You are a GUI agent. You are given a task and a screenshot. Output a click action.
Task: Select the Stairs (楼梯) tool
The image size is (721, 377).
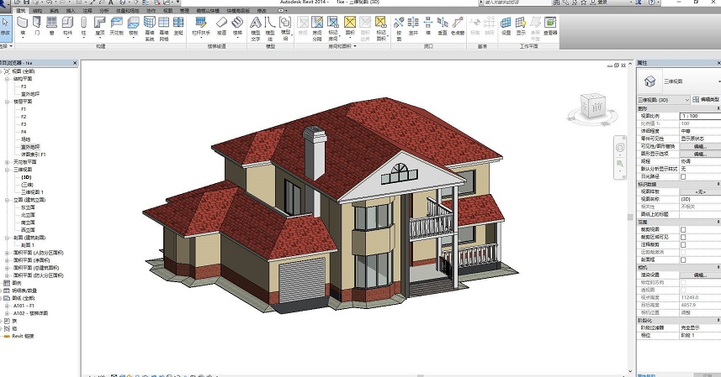[237, 26]
